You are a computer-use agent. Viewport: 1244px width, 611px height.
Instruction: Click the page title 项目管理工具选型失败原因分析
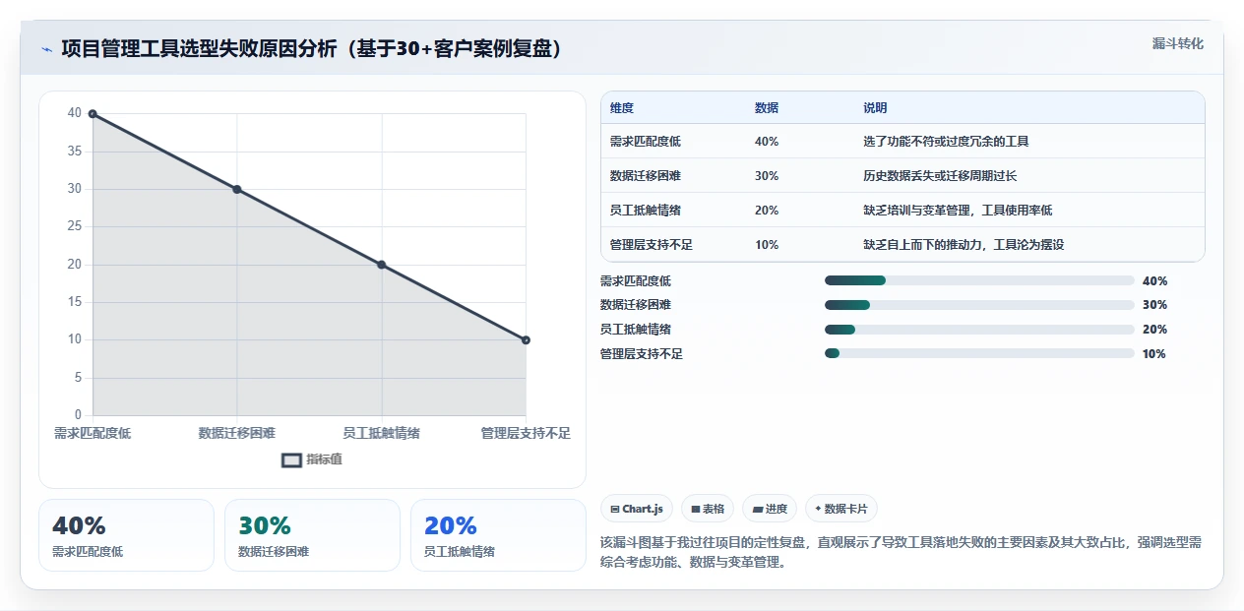(311, 49)
